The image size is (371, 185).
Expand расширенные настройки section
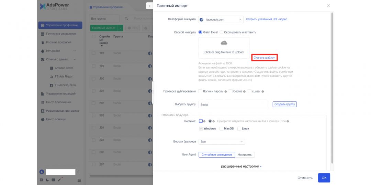tap(241, 166)
